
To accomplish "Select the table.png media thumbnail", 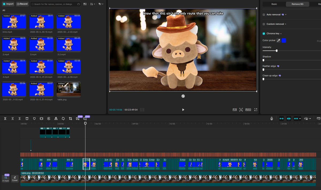I will (68, 89).
